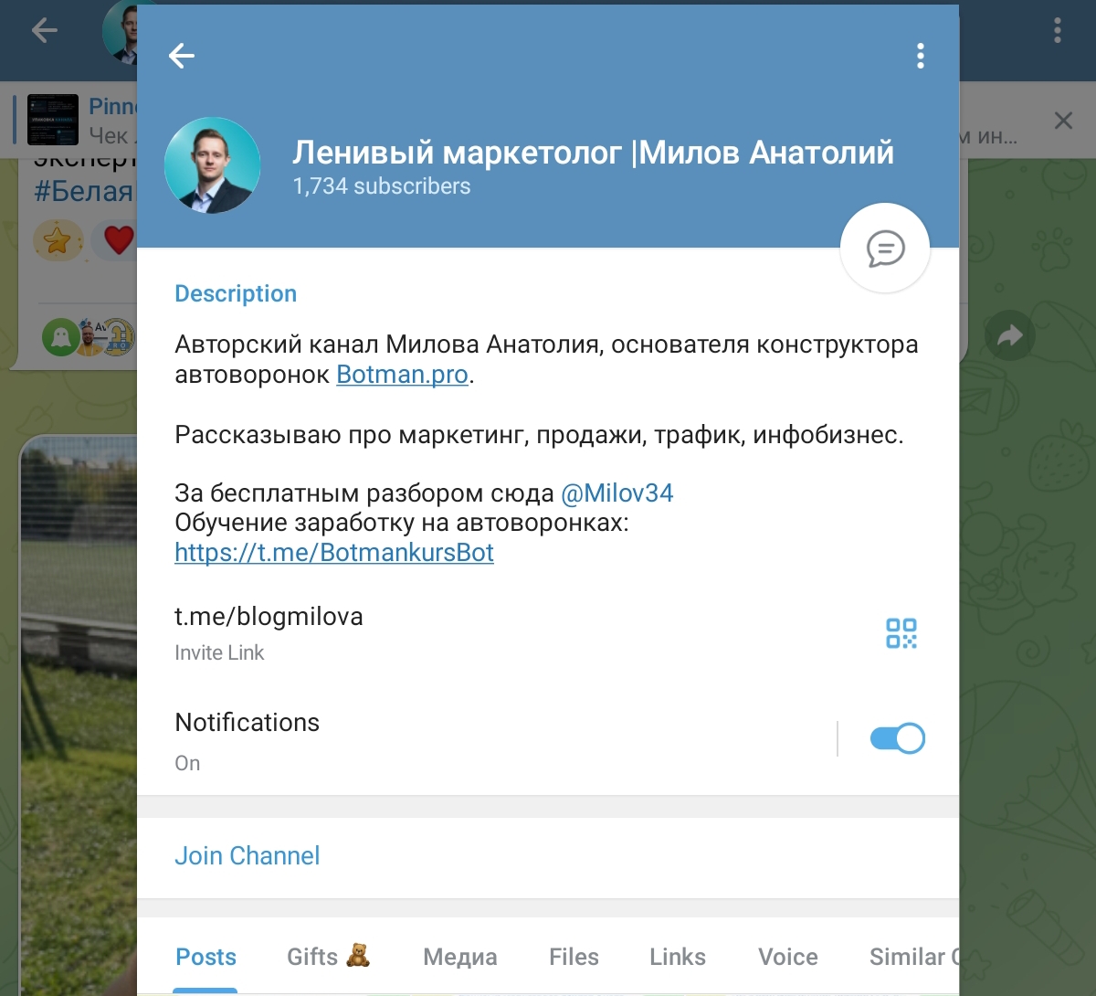This screenshot has height=996, width=1096.
Task: Toggle the Notifications switch off
Action: pyautogui.click(x=898, y=738)
